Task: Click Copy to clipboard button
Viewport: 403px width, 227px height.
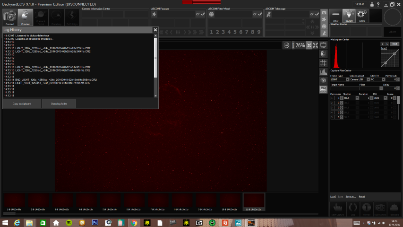Action: click(x=21, y=104)
